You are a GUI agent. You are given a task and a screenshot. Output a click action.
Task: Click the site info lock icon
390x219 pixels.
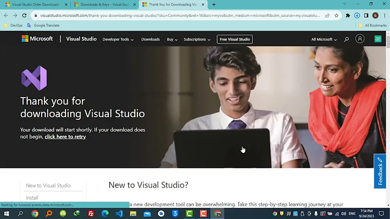point(36,15)
